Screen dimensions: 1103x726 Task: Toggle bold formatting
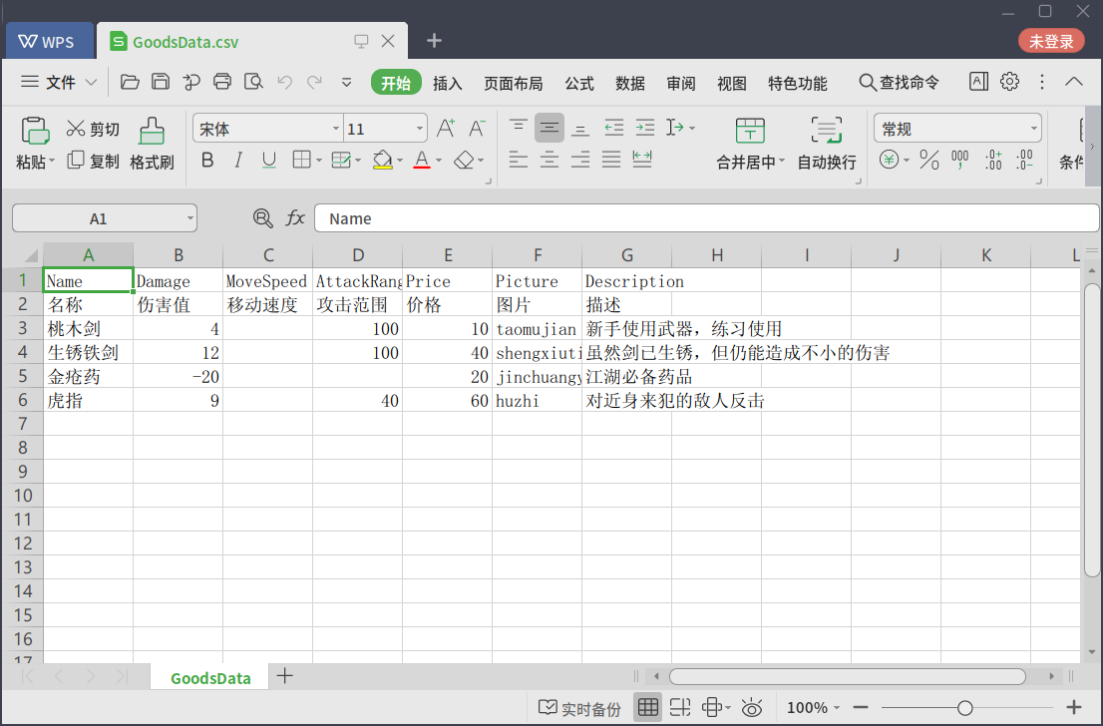pos(207,160)
